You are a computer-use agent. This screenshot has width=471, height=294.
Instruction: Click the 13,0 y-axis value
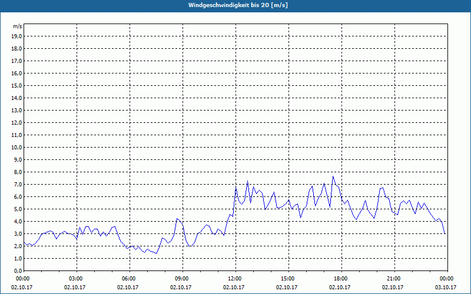16,111
